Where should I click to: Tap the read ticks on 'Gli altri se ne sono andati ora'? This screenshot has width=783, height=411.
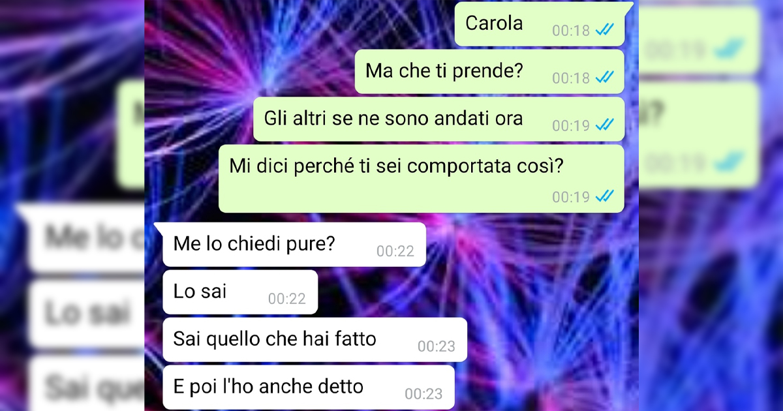pos(605,125)
